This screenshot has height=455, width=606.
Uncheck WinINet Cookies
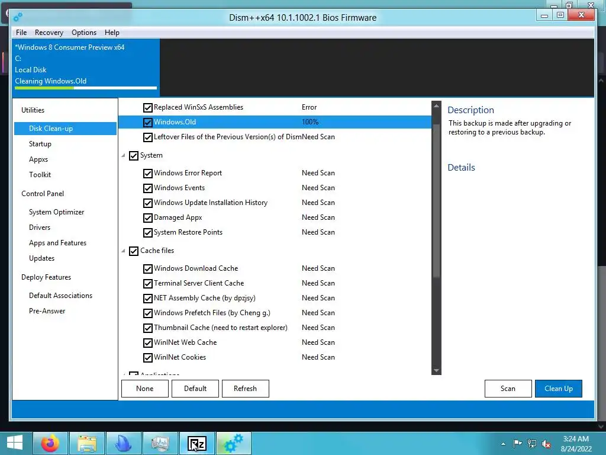tap(147, 357)
